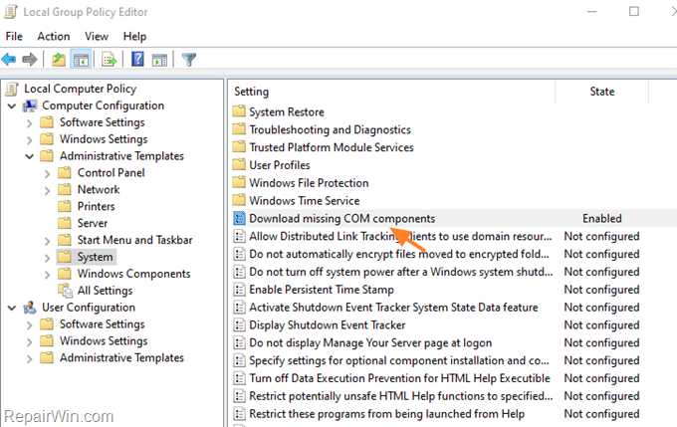Click the Back arrow toolbar icon

click(9, 59)
